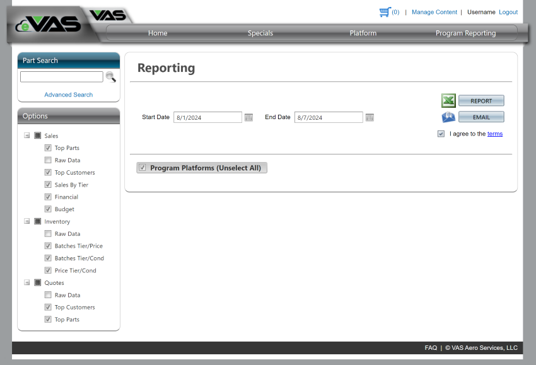The height and width of the screenshot is (365, 536).
Task: Uncheck Top Parts under Quotes
Action: (48, 319)
